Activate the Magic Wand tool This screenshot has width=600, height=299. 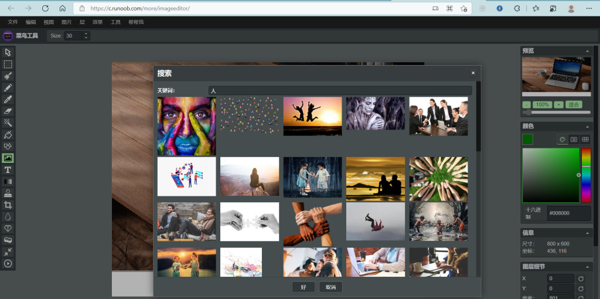[8, 123]
